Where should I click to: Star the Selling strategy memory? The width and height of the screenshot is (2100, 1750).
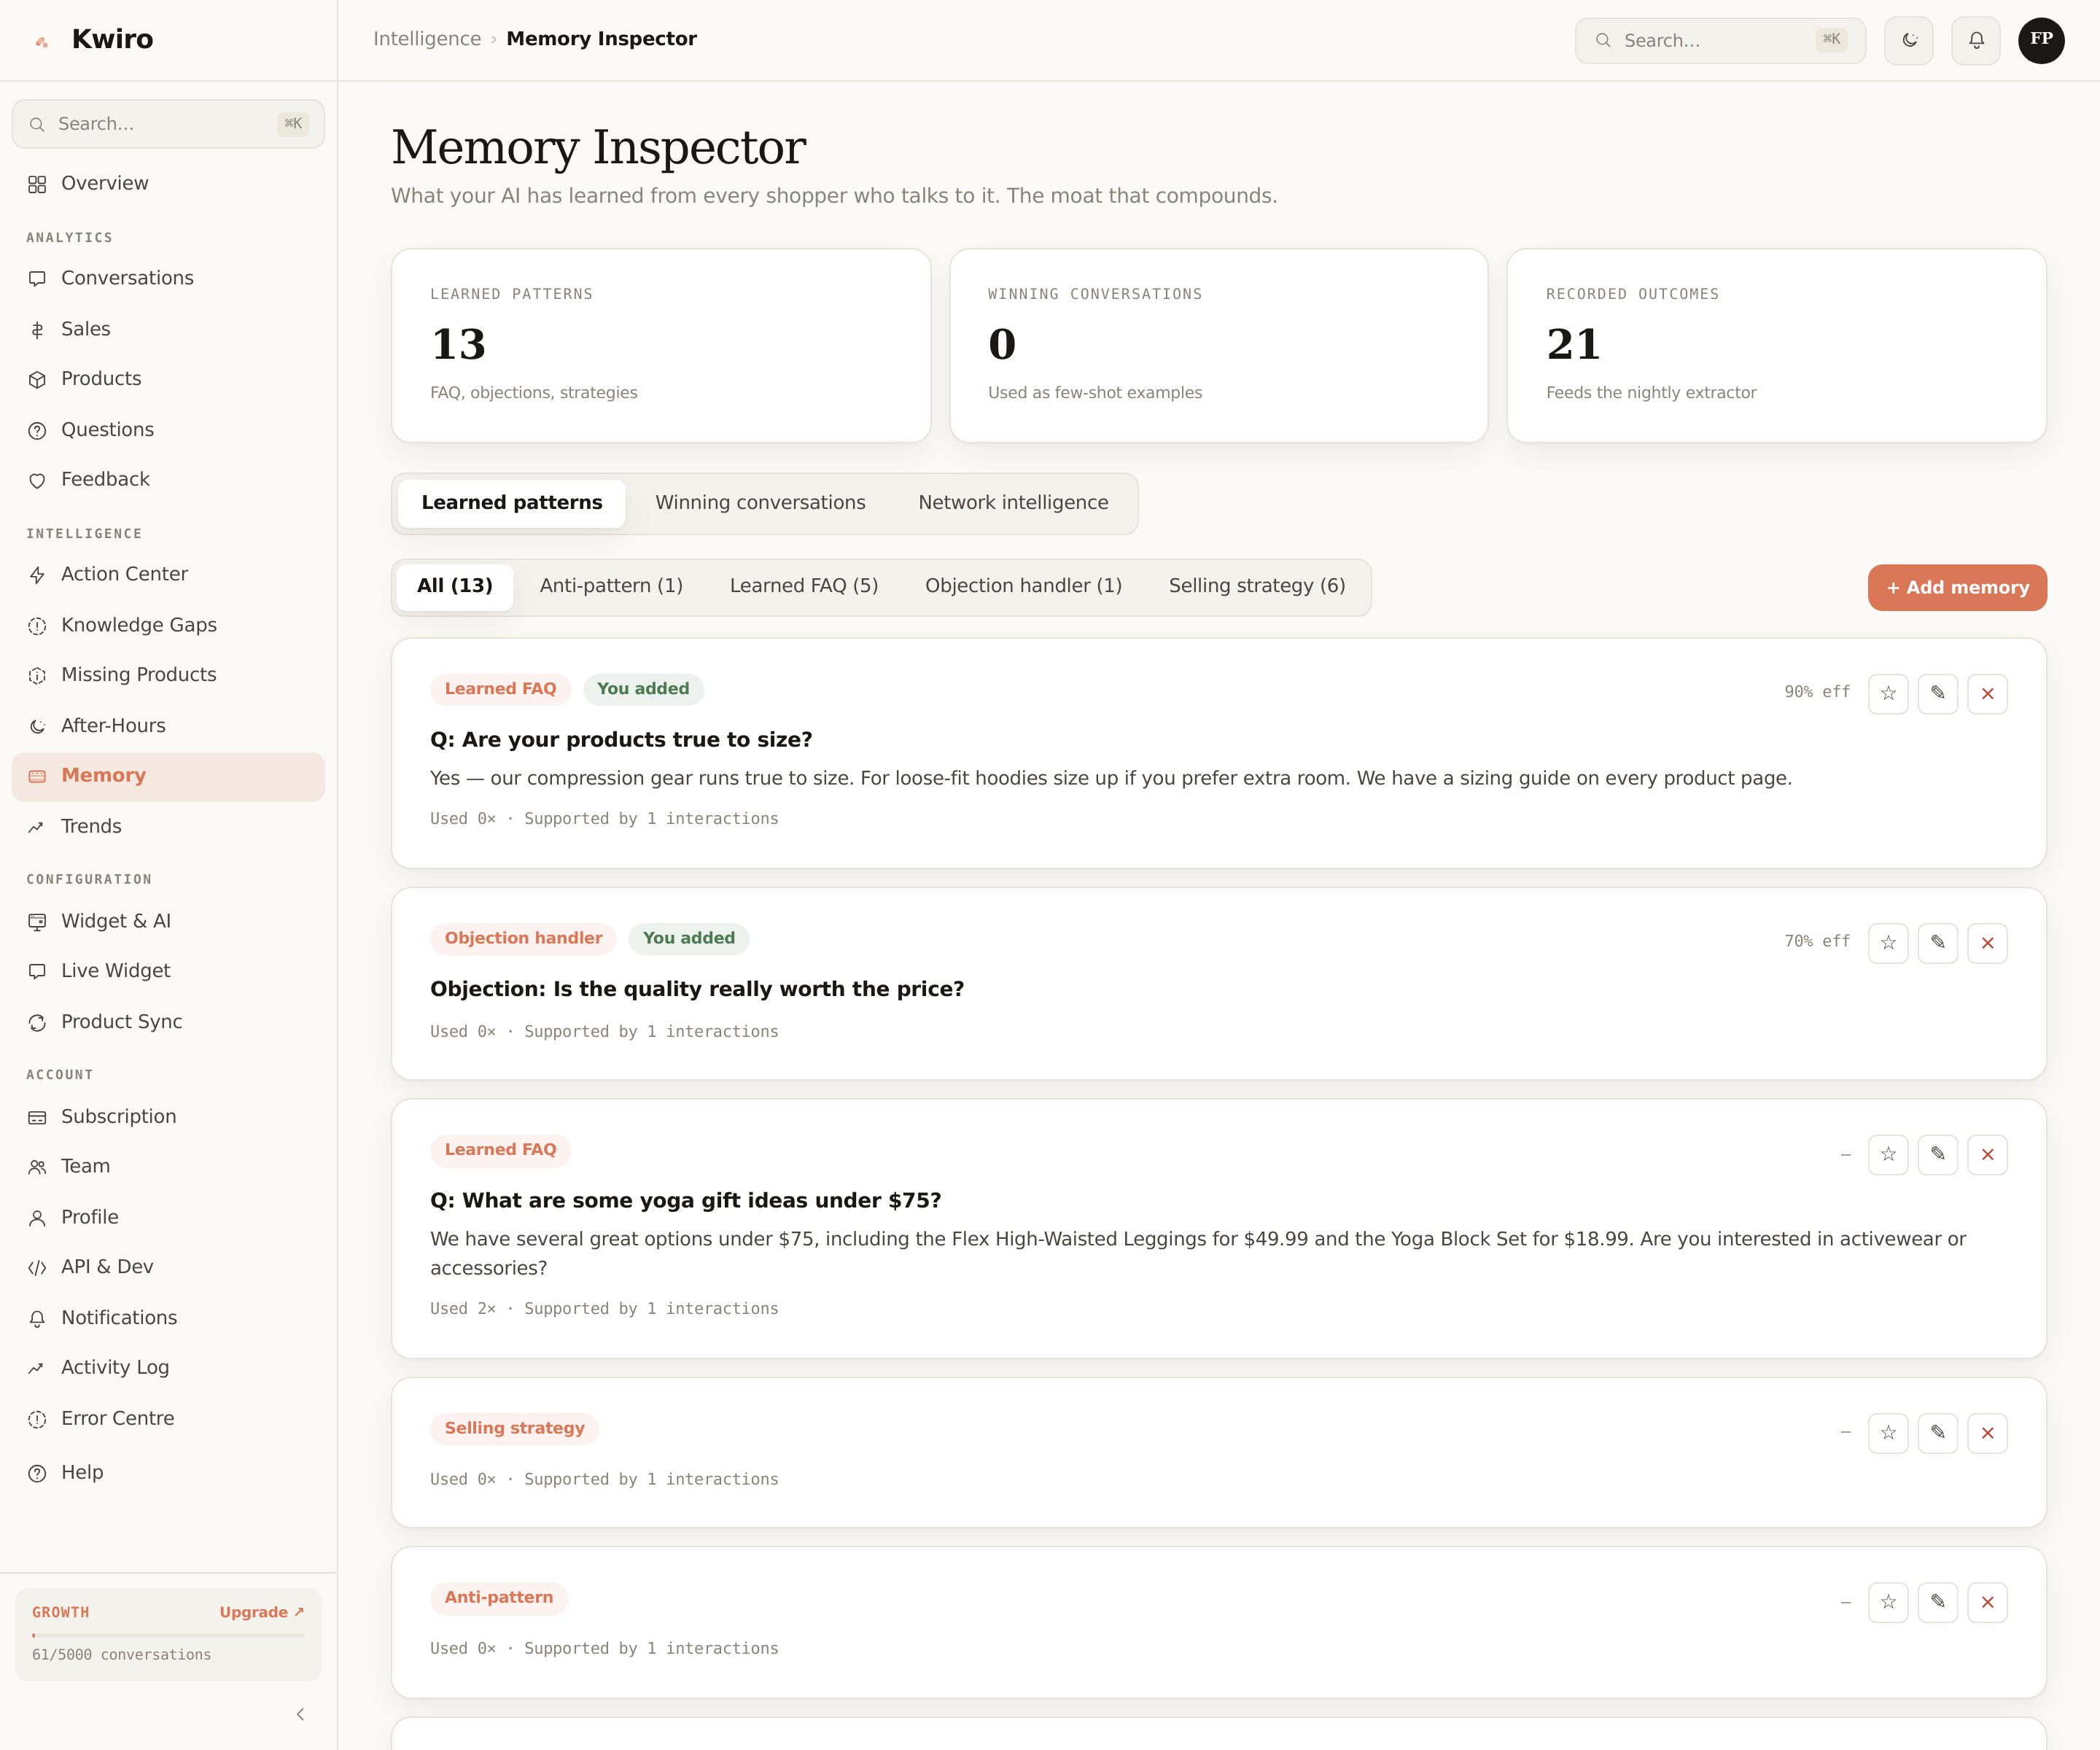[x=1888, y=1433]
